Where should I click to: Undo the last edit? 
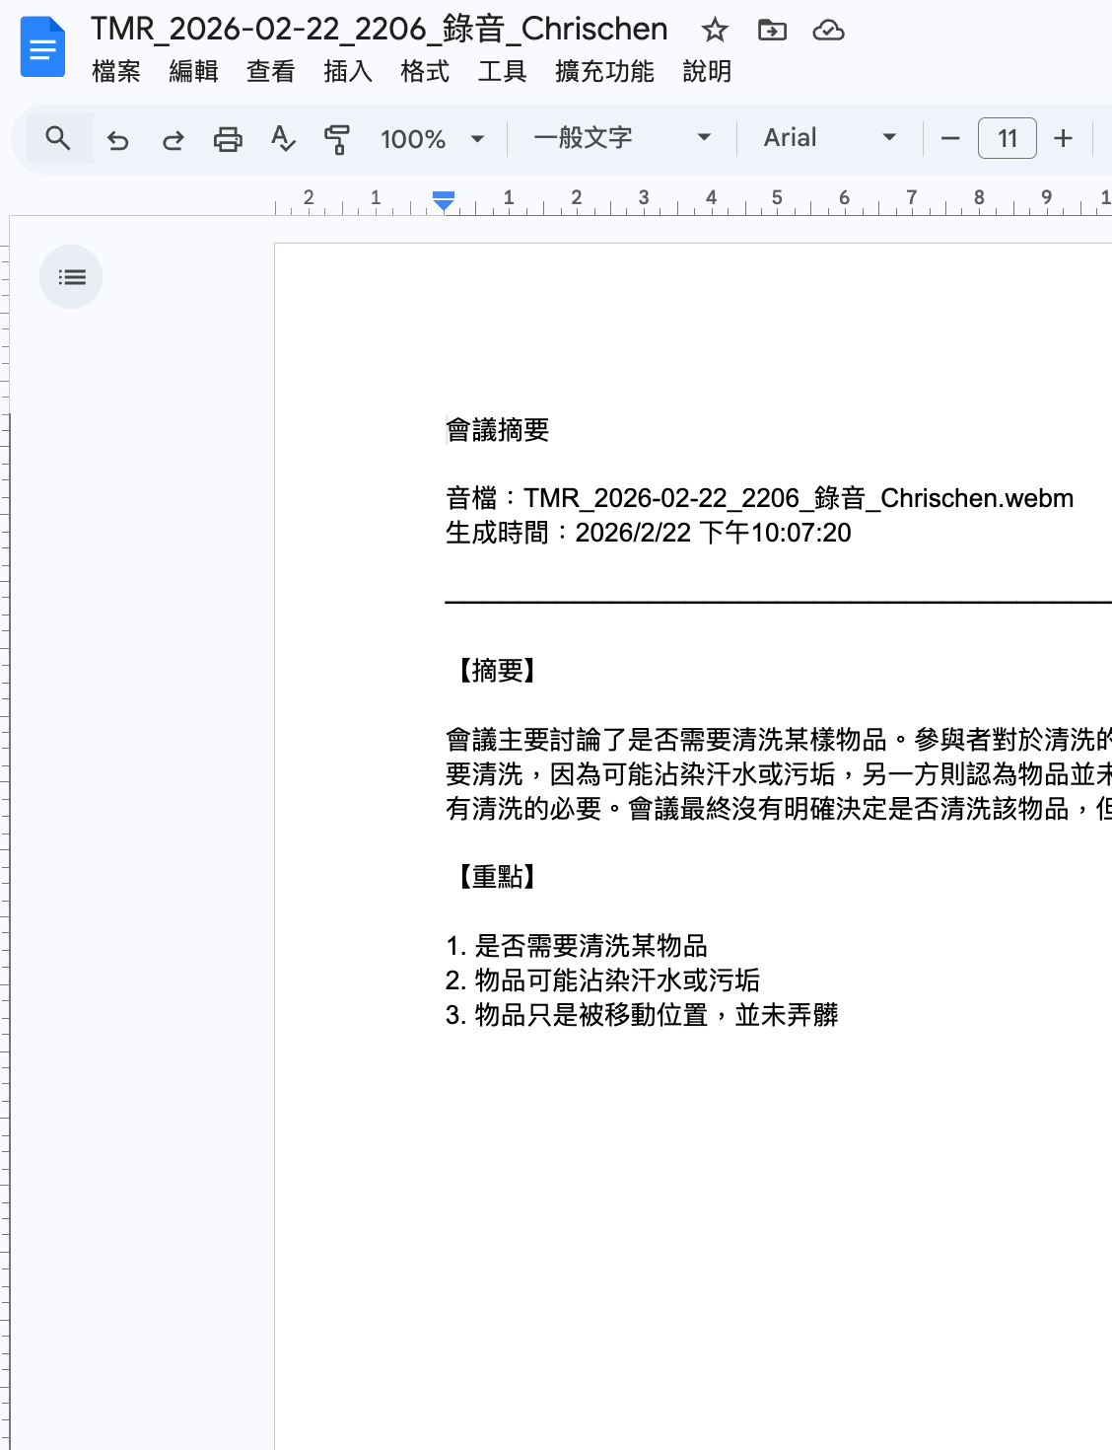(x=119, y=139)
